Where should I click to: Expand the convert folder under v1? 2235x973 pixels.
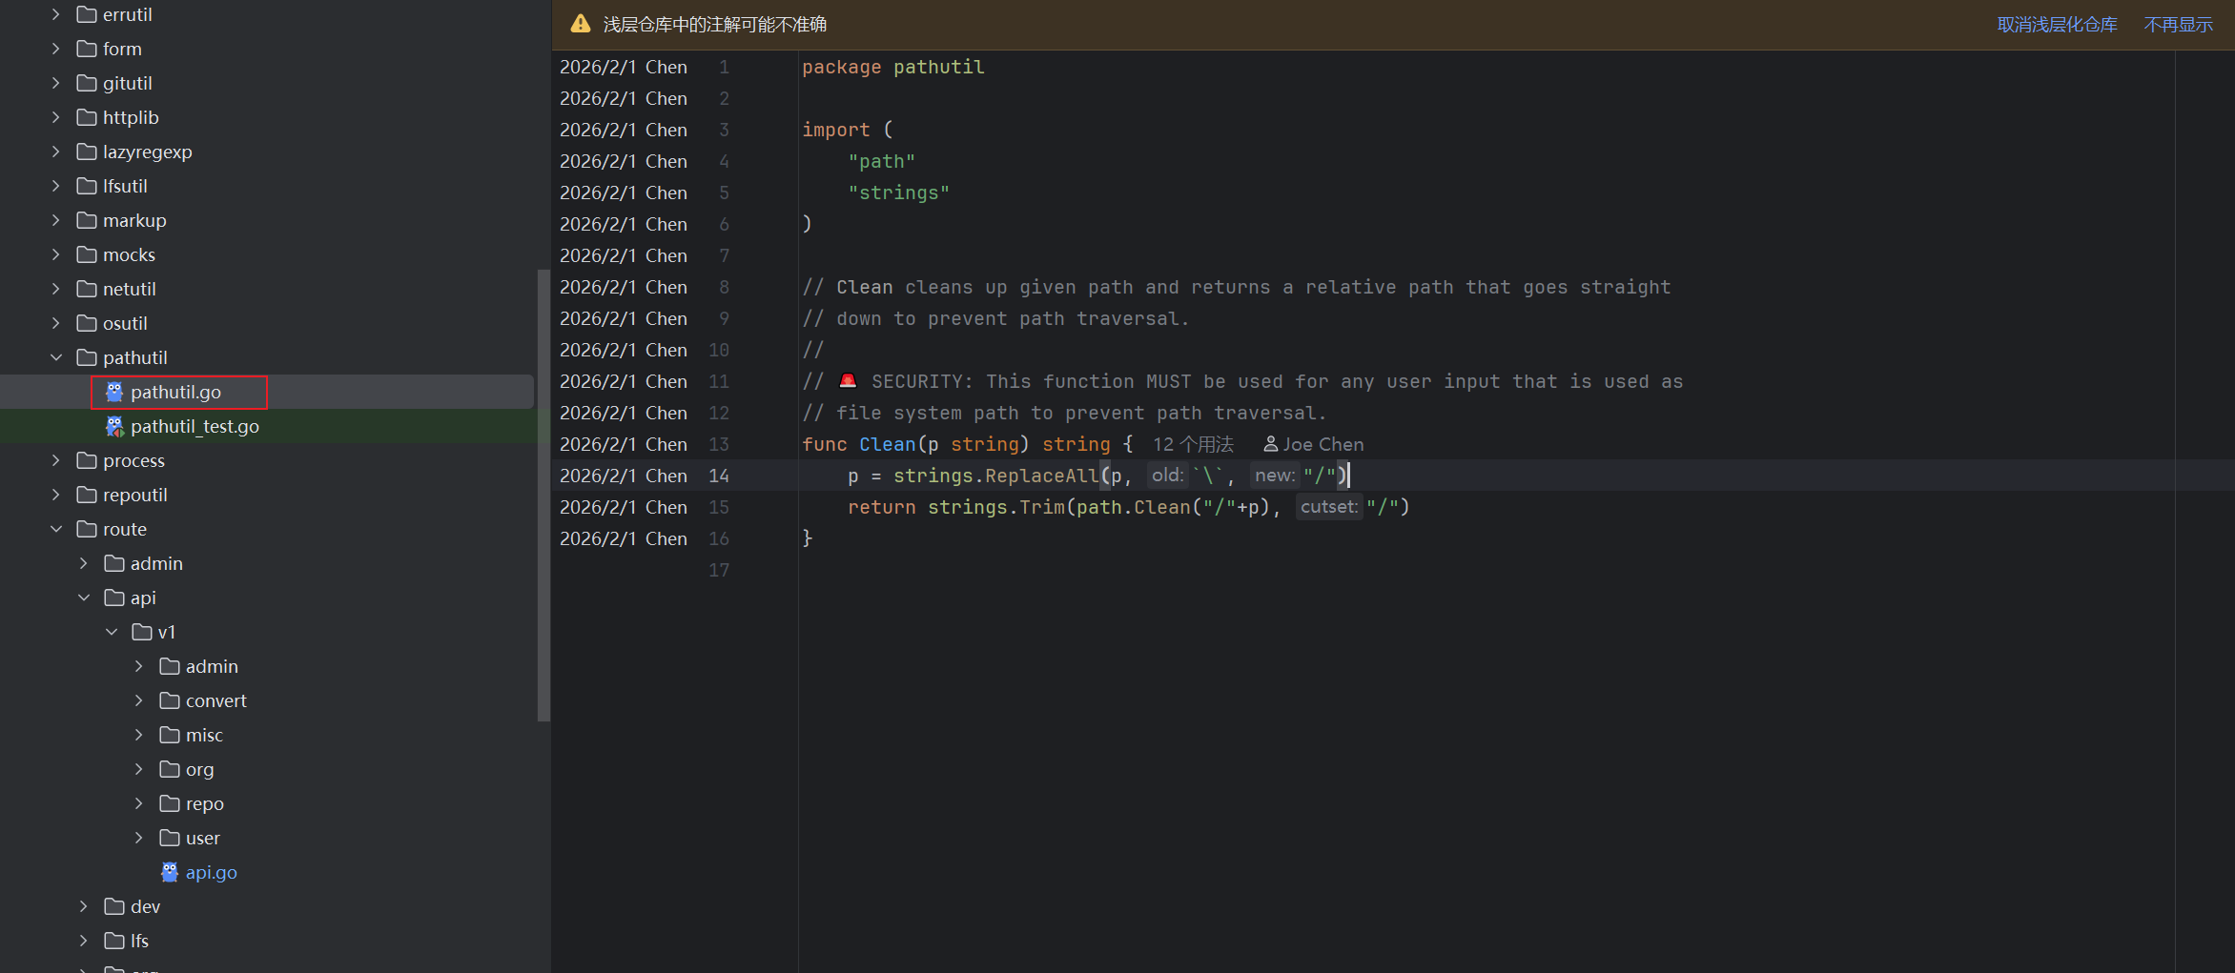click(x=139, y=700)
